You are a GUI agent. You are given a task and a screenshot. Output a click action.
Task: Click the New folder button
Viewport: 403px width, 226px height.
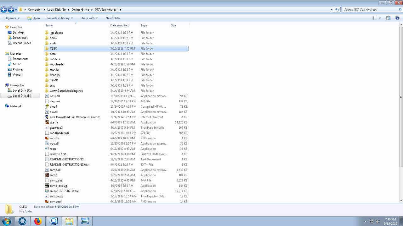pos(113,18)
